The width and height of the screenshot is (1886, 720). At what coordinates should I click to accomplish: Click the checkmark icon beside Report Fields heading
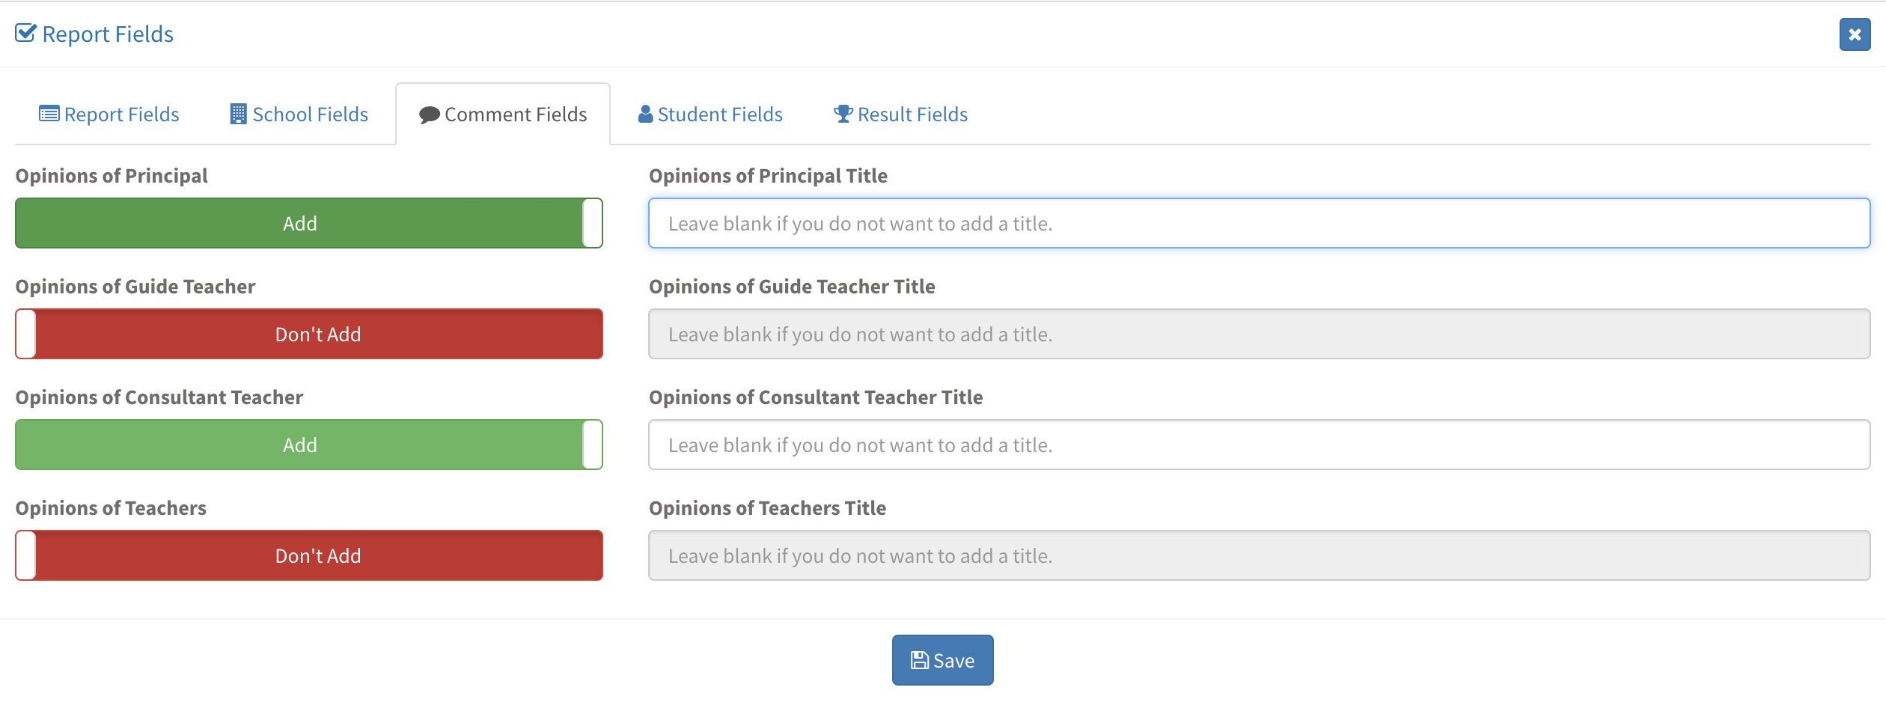25,34
